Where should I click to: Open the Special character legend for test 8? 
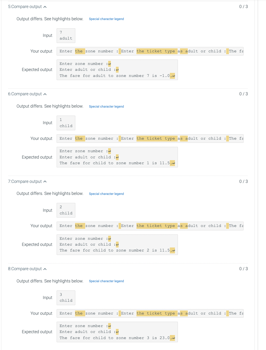[x=106, y=281]
